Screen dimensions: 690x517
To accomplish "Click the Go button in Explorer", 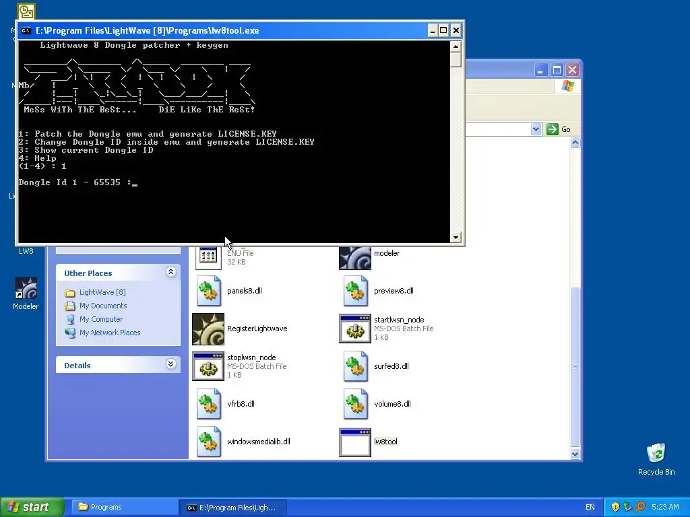I will tap(559, 129).
